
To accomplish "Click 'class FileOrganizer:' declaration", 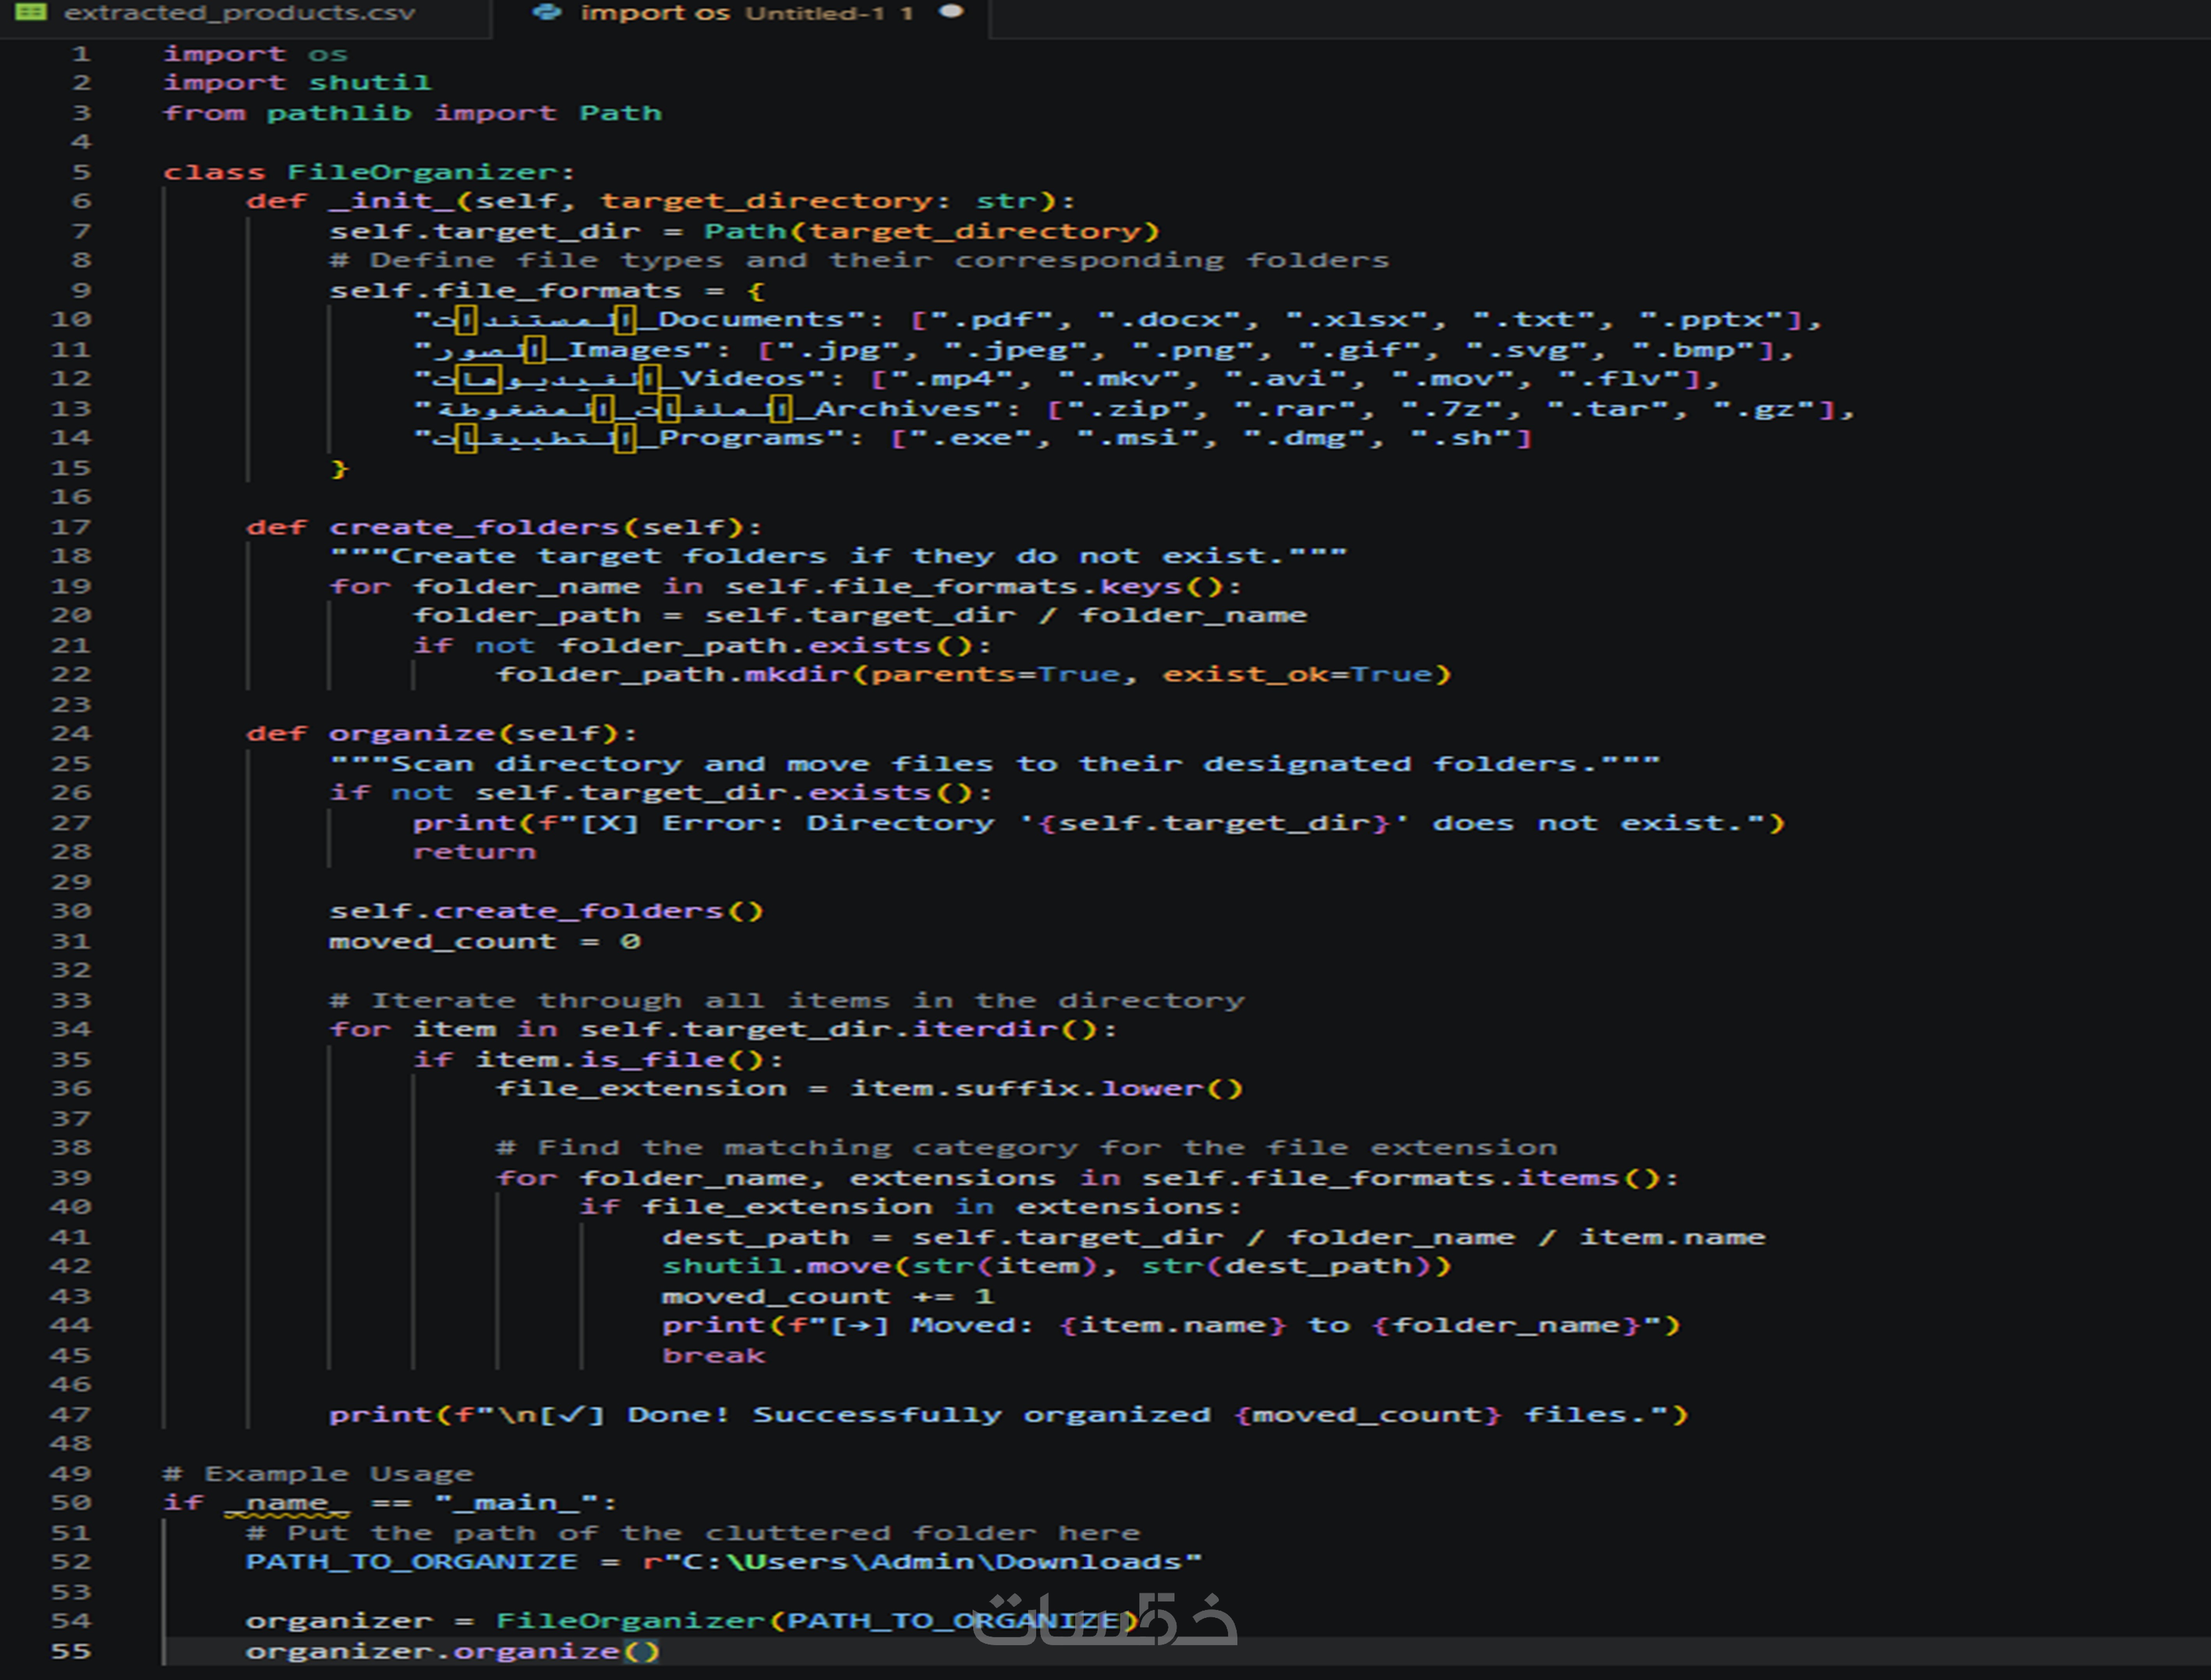I will 369,172.
